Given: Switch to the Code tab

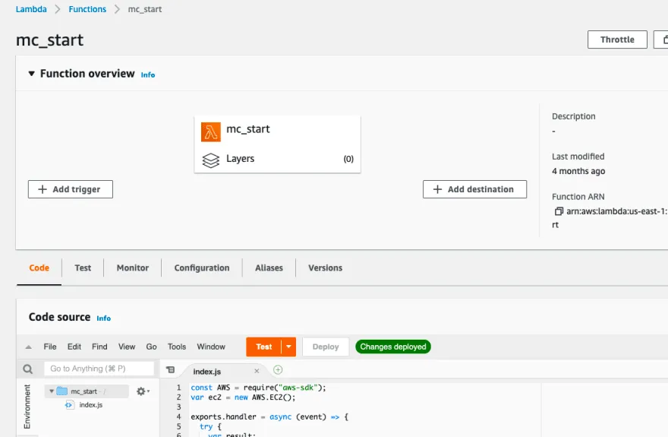Looking at the screenshot, I should (x=39, y=268).
